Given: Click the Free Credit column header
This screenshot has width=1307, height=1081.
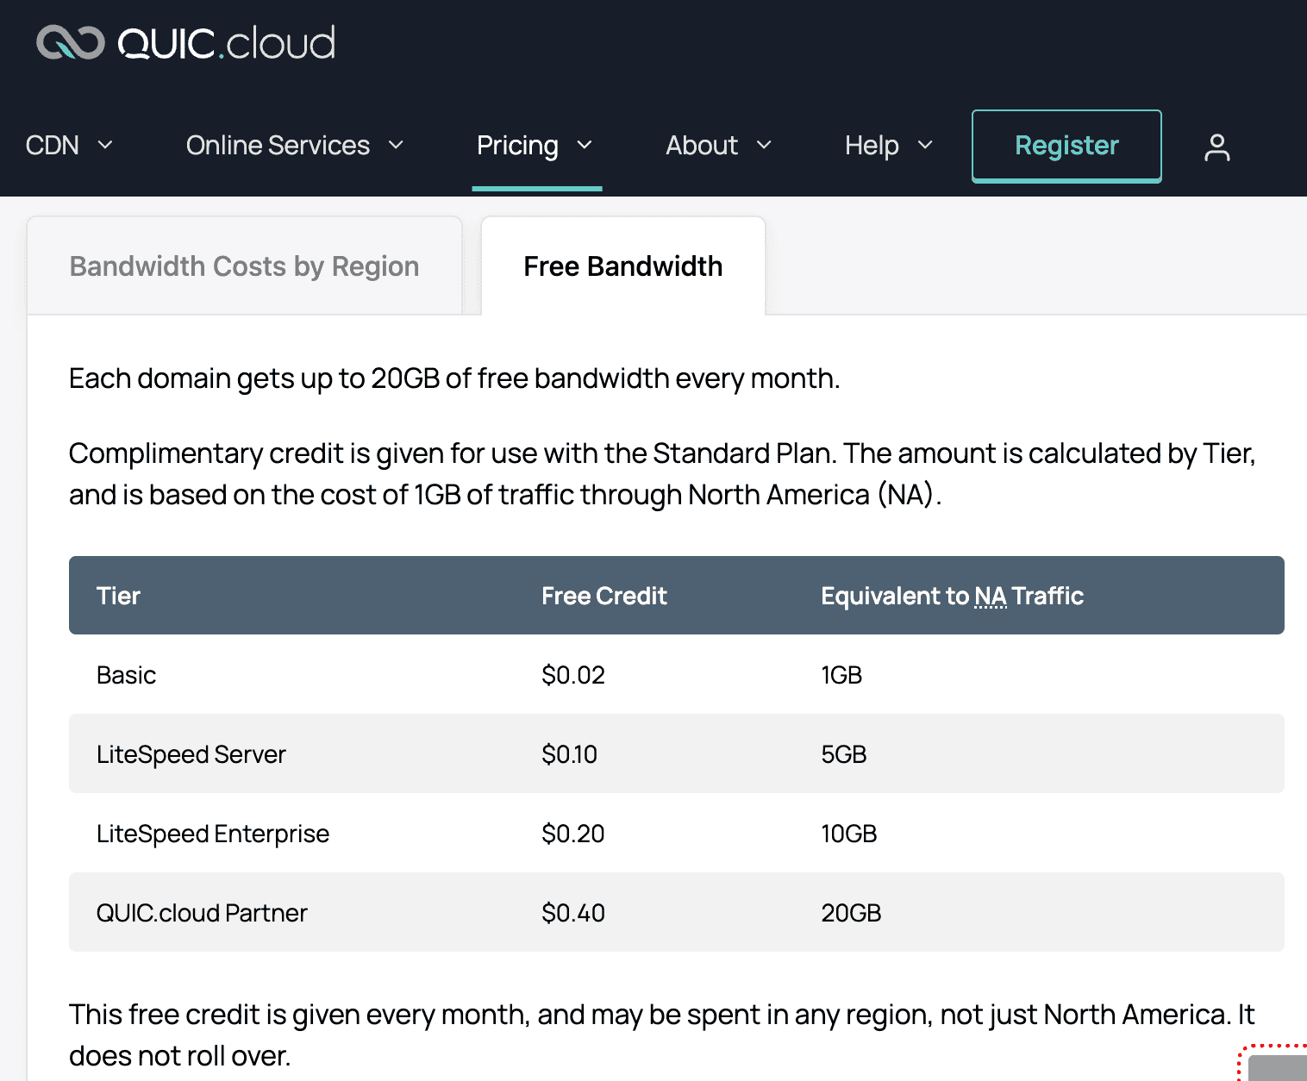Looking at the screenshot, I should (604, 596).
